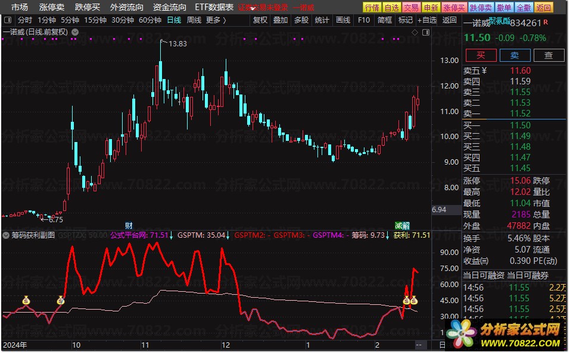570x353 pixels.
Task: Click the first money-bag signal icon at left
Action: (26, 300)
